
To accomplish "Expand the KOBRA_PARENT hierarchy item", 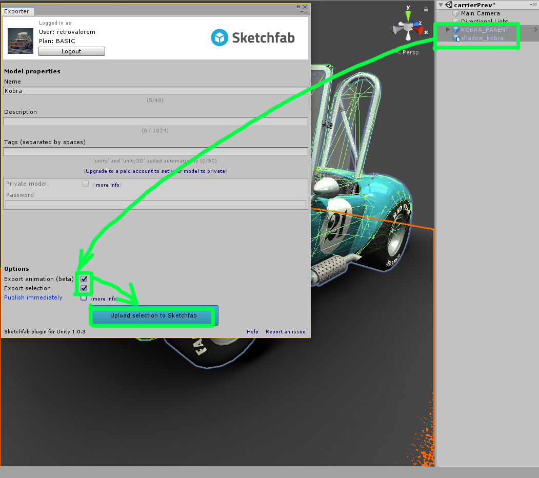I will tap(448, 30).
